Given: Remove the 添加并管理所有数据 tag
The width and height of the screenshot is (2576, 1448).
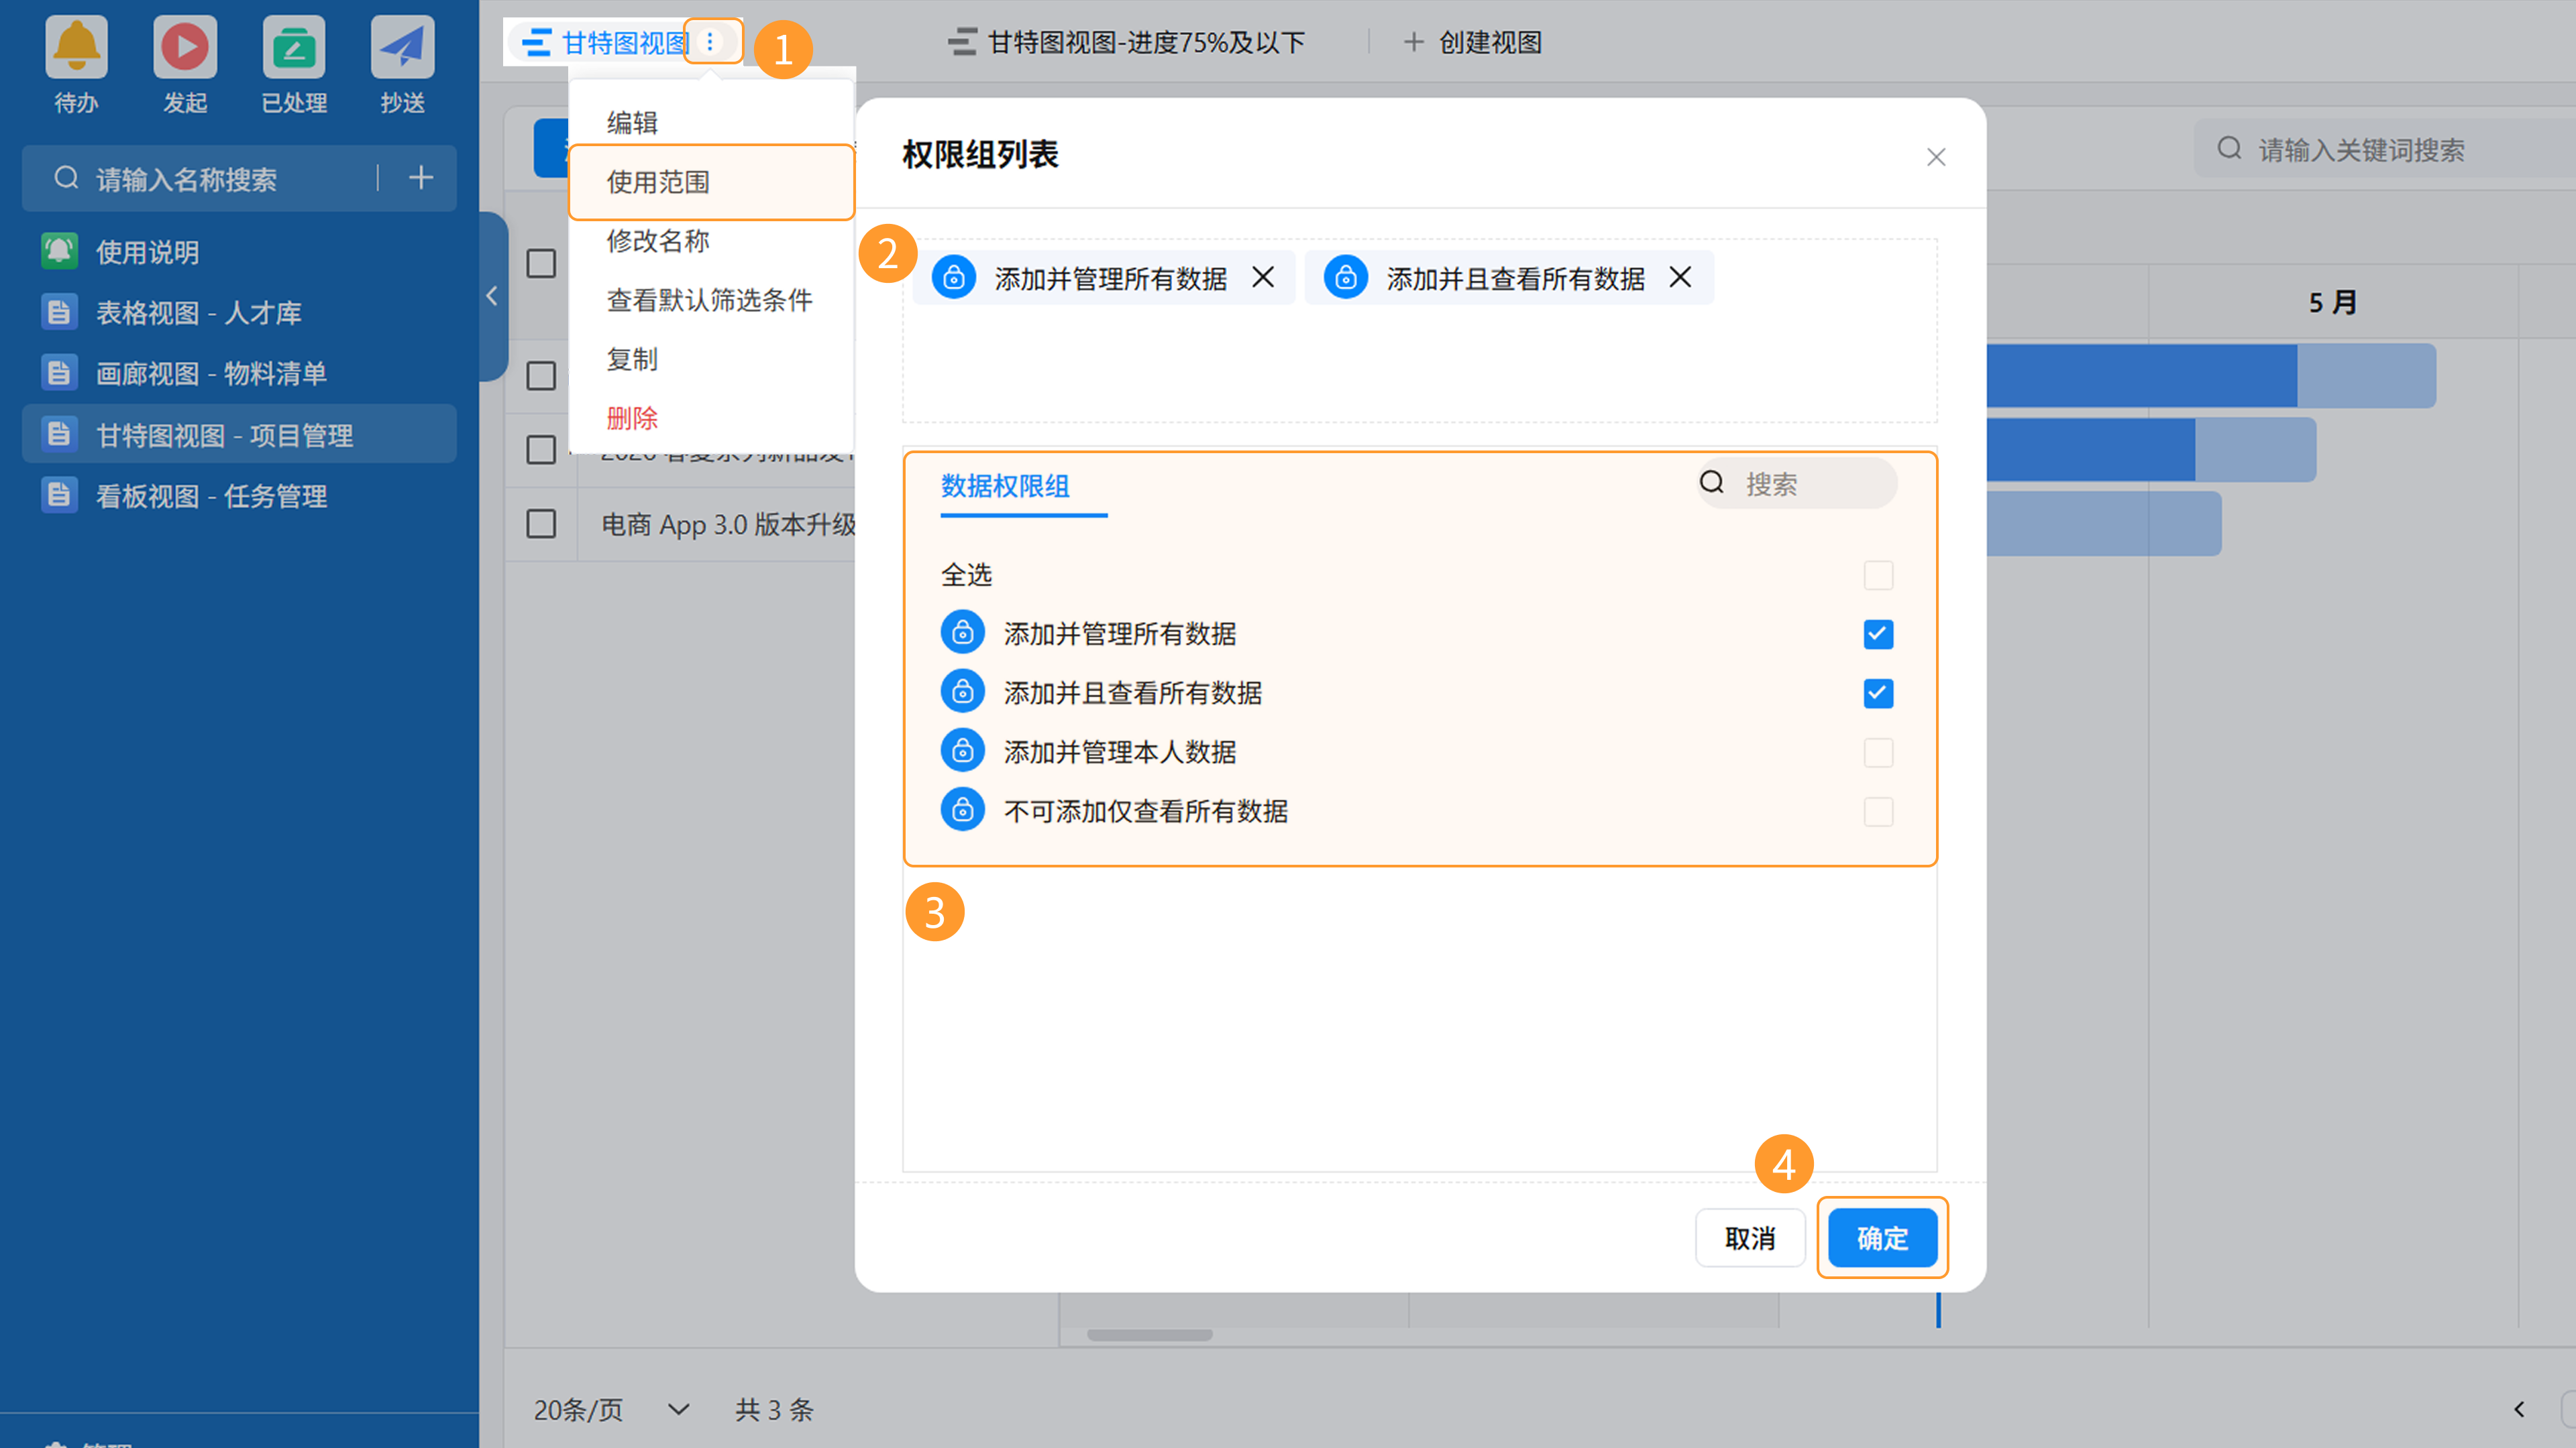Looking at the screenshot, I should [x=1263, y=278].
